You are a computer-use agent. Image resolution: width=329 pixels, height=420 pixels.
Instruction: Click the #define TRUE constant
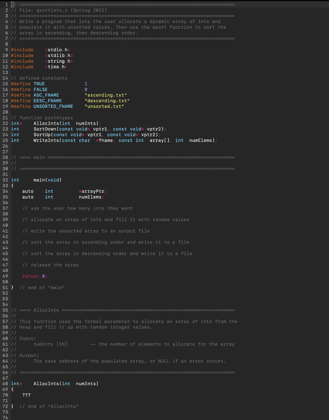[39, 84]
